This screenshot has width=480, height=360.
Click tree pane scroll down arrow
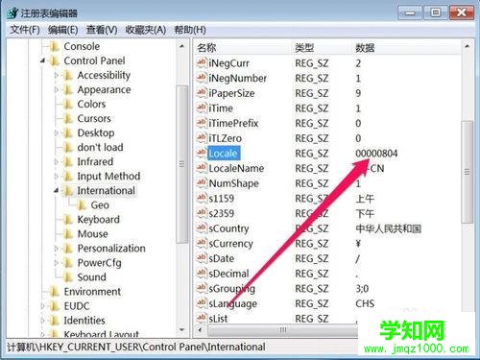182,330
